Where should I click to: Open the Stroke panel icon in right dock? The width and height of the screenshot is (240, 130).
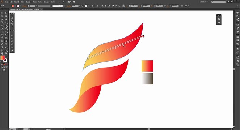[237, 37]
